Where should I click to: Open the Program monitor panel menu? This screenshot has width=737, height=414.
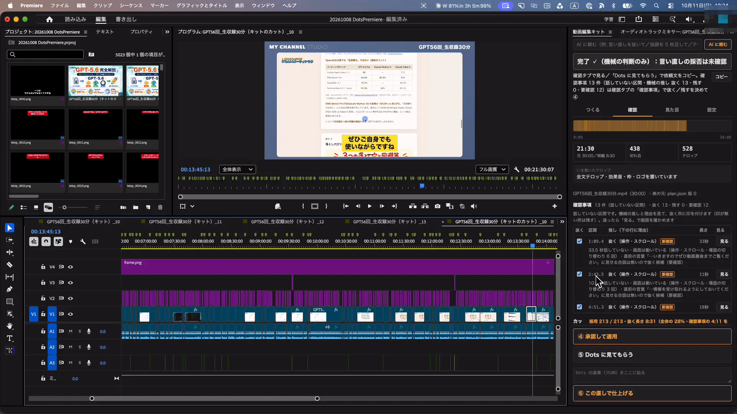click(x=301, y=32)
